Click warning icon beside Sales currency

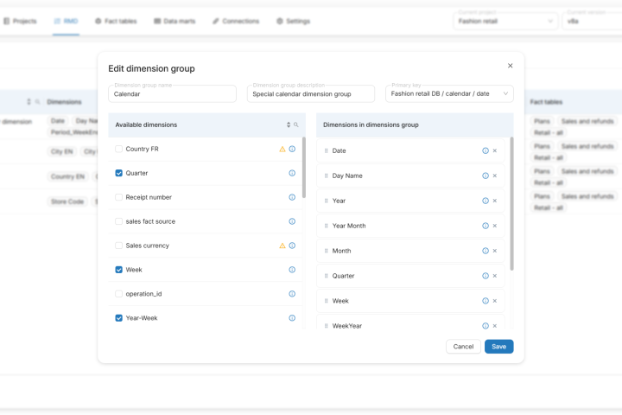coord(282,246)
